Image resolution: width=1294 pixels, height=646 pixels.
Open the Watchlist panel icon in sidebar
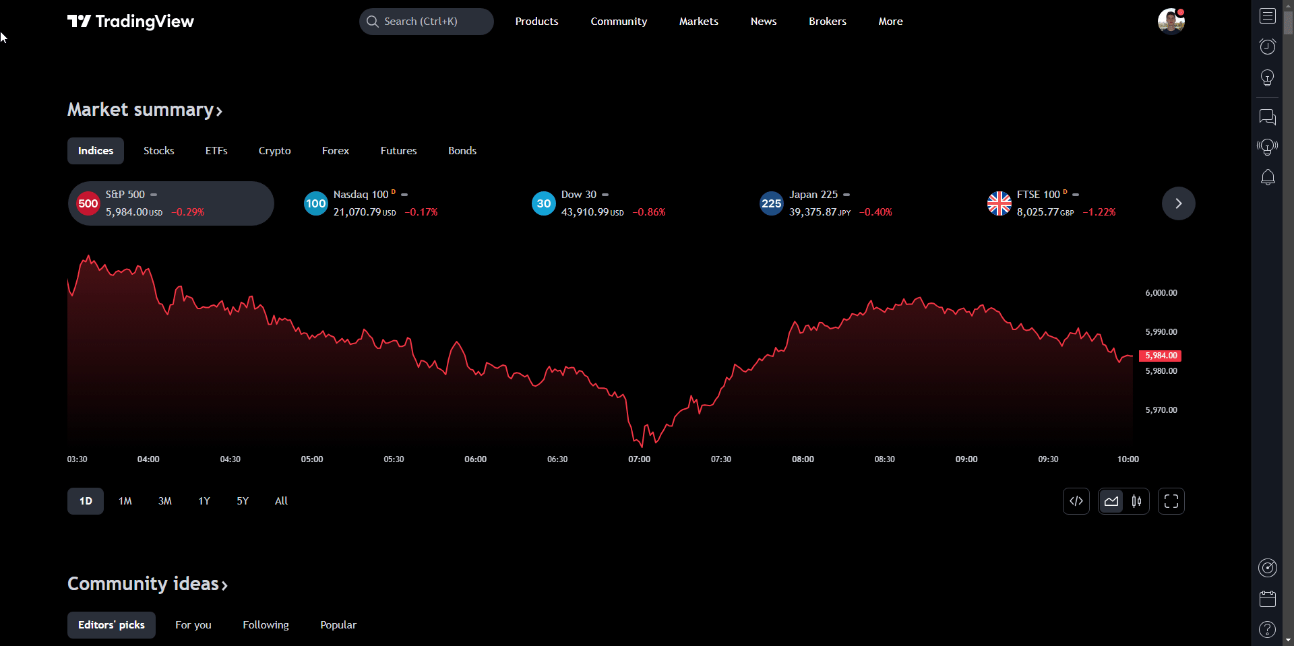point(1268,15)
